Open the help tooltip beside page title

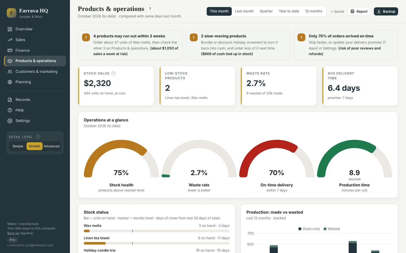(x=150, y=9)
